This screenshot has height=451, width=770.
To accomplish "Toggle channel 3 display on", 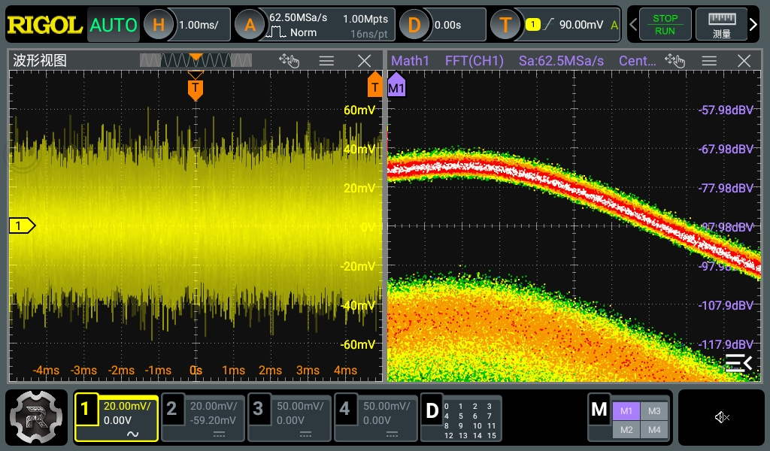I will (289, 417).
